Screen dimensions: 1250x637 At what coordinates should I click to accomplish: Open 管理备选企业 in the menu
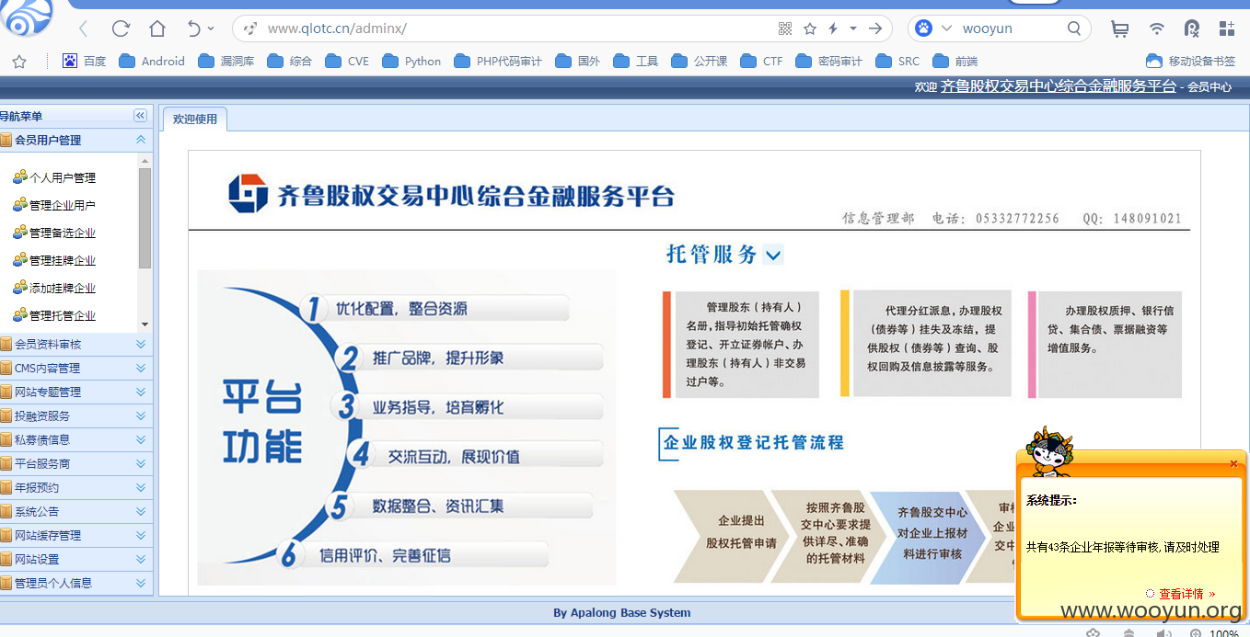(x=62, y=233)
